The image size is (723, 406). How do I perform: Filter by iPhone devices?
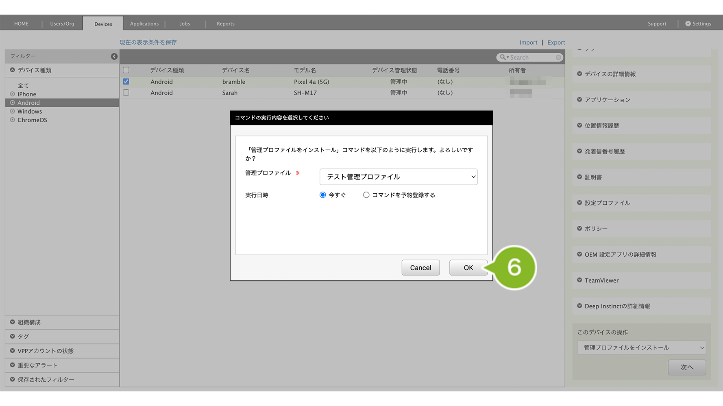(x=26, y=94)
